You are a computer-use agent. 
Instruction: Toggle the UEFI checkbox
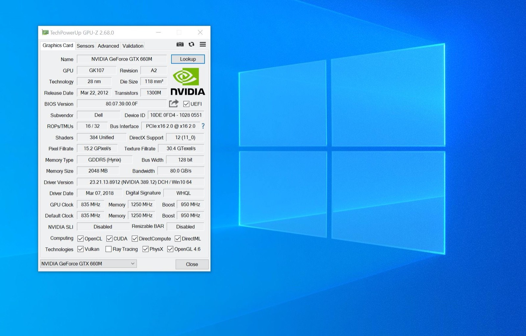point(186,104)
